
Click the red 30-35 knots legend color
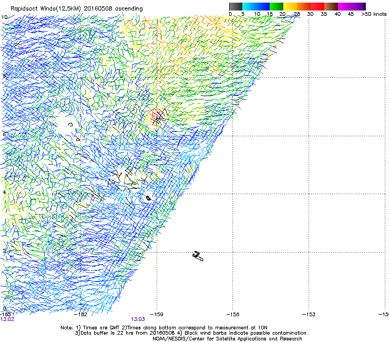318,6
